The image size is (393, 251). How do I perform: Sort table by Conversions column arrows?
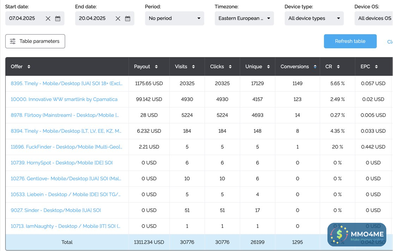tap(315, 67)
